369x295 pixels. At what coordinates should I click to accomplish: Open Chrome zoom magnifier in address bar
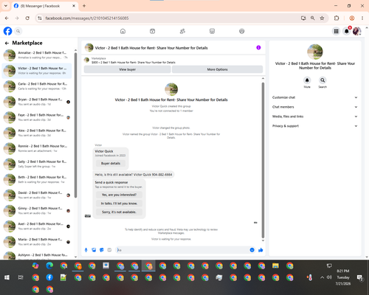click(313, 18)
